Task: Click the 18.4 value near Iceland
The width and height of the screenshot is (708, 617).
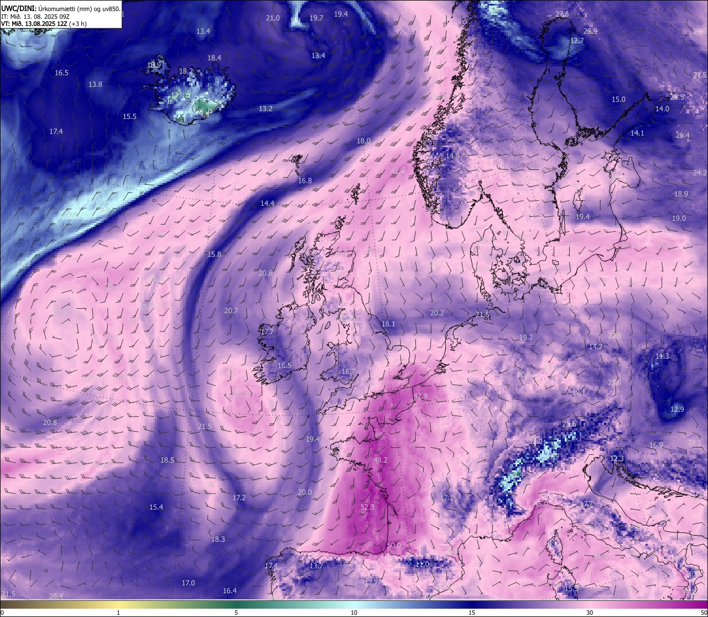Action: (214, 58)
